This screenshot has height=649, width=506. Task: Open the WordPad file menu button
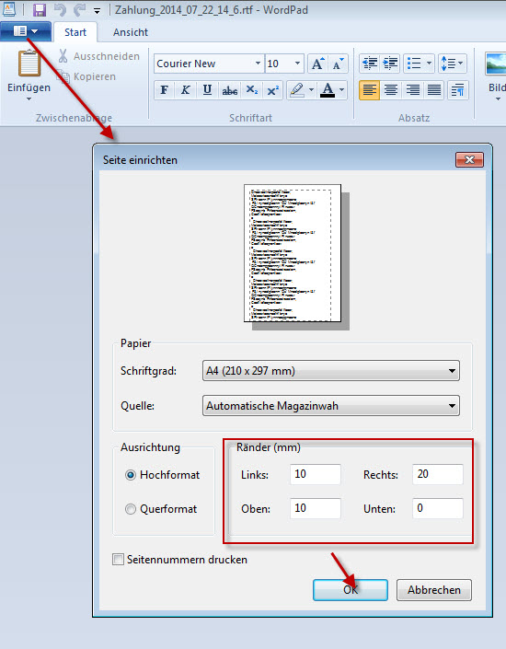coord(26,31)
